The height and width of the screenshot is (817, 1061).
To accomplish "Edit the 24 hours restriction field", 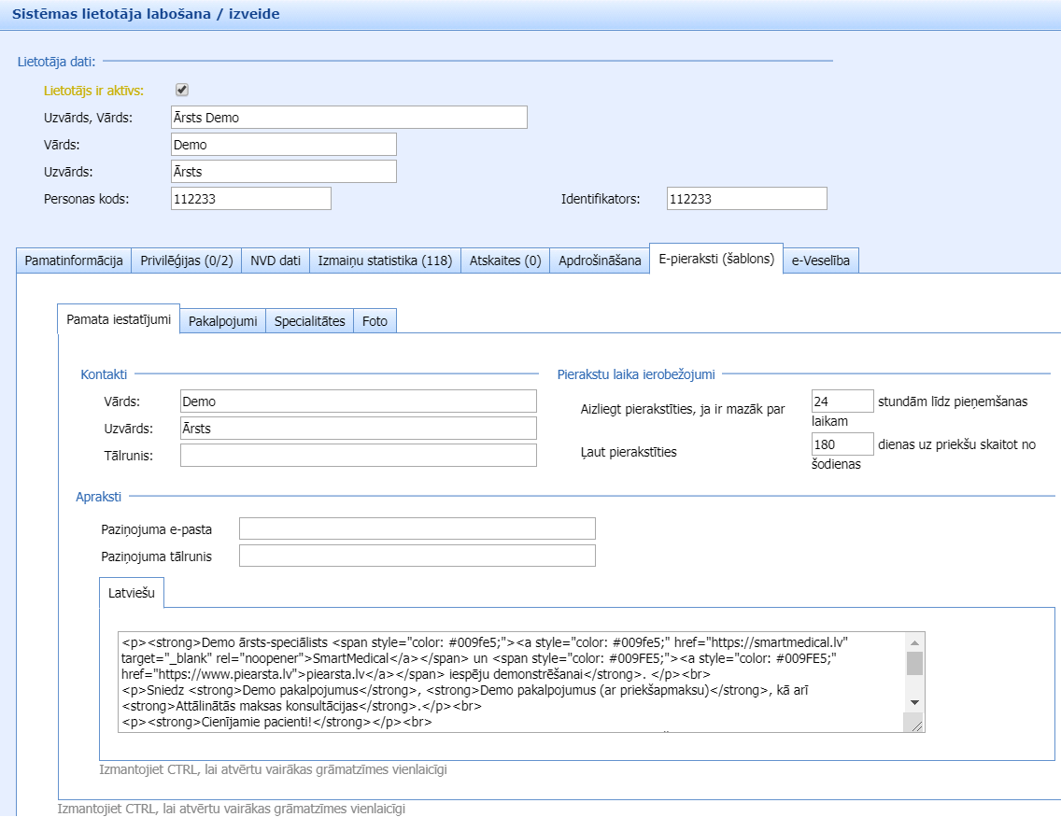I will tap(842, 401).
